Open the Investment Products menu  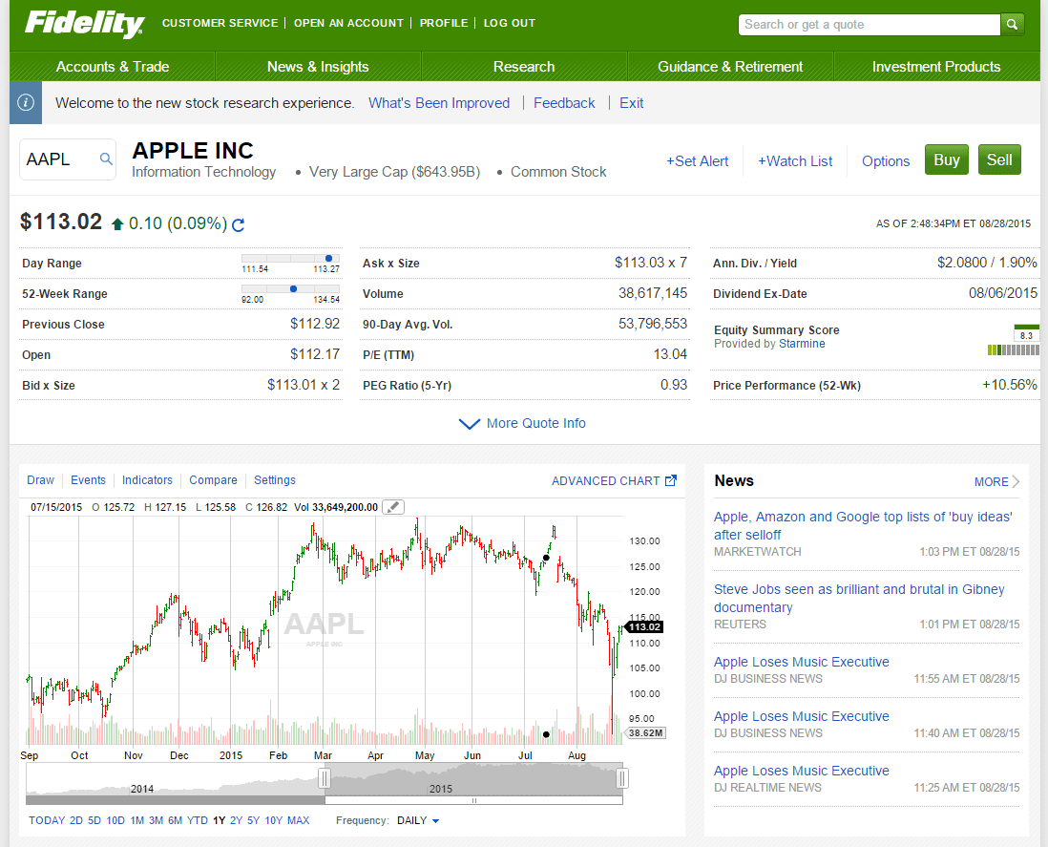(x=936, y=67)
